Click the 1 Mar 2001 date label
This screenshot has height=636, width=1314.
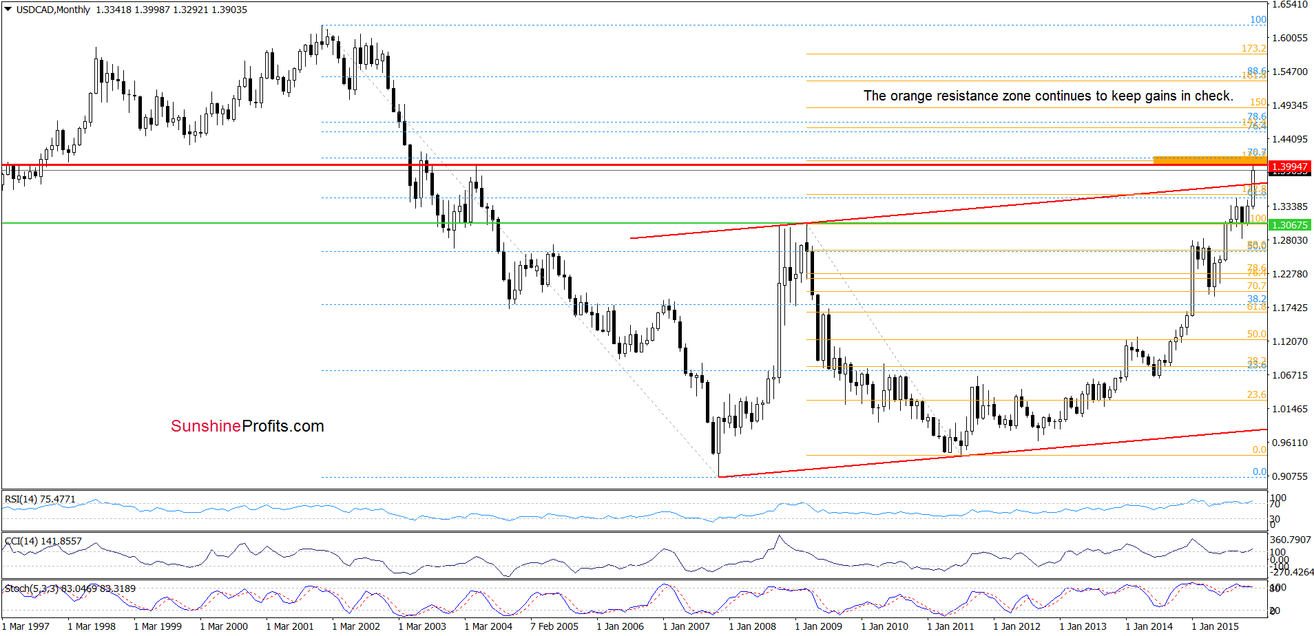click(290, 626)
